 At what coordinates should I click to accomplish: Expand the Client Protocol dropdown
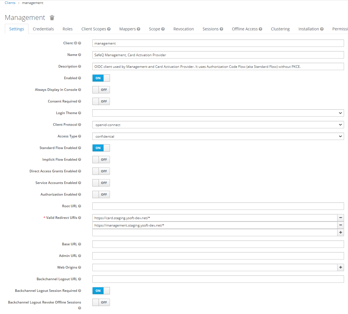tap(218, 125)
